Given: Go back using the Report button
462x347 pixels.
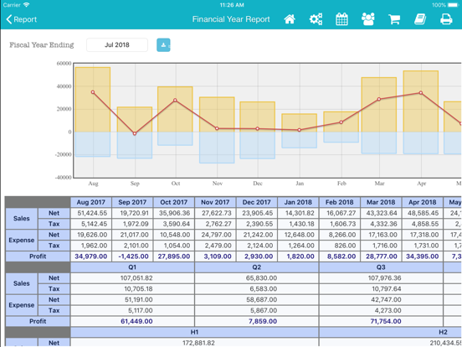Looking at the screenshot, I should click(x=21, y=19).
